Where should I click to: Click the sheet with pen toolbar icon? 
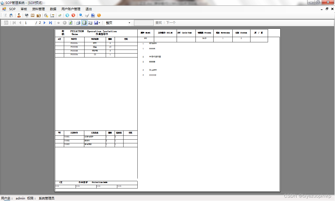[x=87, y=15]
